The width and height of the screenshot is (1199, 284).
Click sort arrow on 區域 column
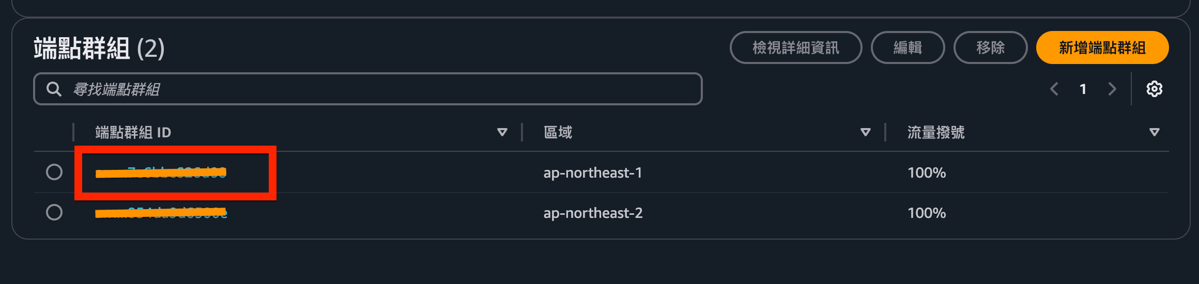click(x=866, y=132)
